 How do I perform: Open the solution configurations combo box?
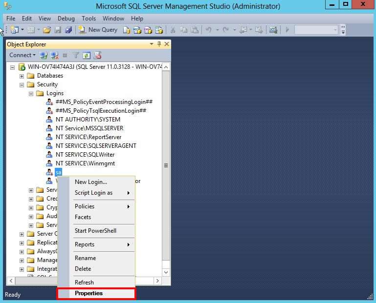(316, 30)
